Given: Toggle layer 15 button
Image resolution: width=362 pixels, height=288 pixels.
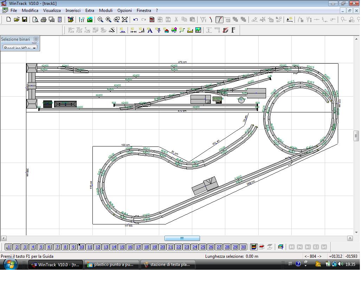Looking at the screenshot, I should [122, 247].
